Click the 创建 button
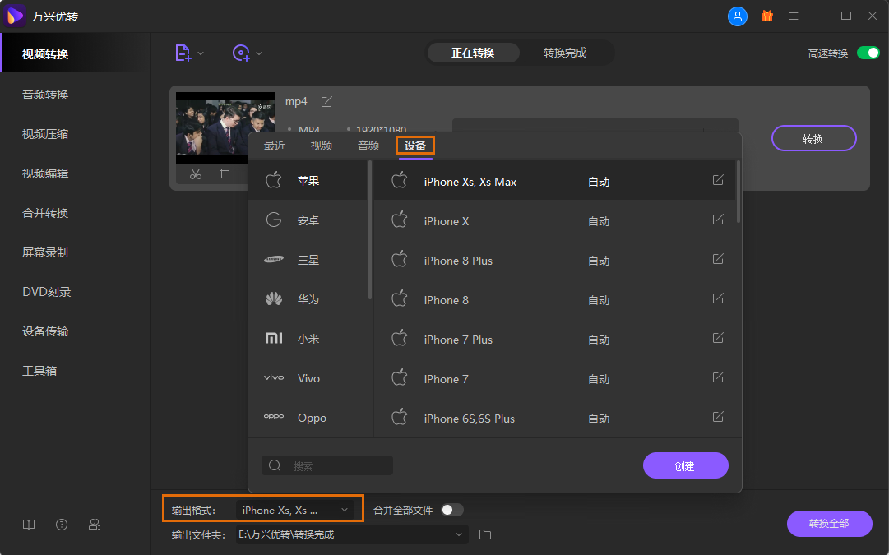The width and height of the screenshot is (889, 555). click(x=685, y=465)
